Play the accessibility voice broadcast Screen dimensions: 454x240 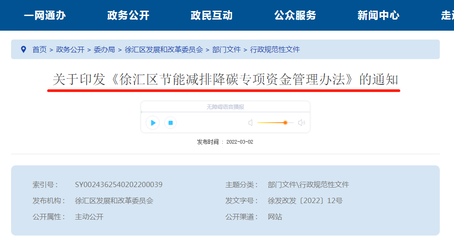coord(153,123)
